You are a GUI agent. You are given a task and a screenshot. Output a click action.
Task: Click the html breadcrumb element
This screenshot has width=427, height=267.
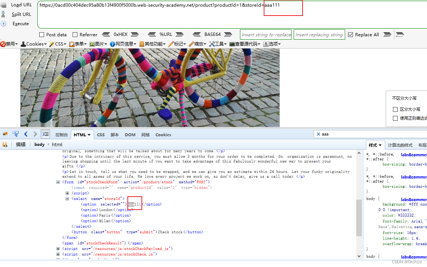[x=57, y=144]
